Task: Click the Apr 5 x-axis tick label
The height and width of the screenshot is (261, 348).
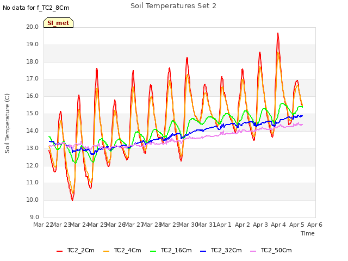Action: tap(297, 225)
